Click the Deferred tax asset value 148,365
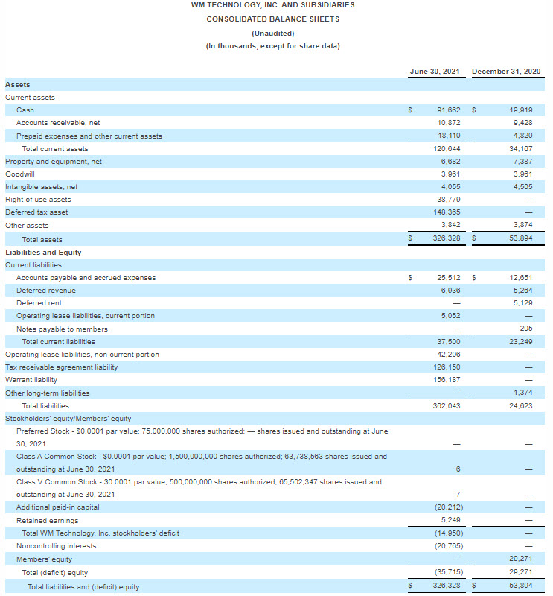This screenshot has width=553, height=596. click(x=447, y=212)
